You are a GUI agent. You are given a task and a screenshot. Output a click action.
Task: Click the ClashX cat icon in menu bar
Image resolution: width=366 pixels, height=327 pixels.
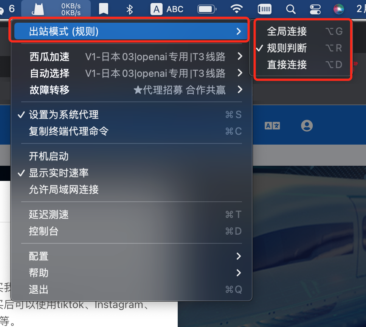coord(38,9)
